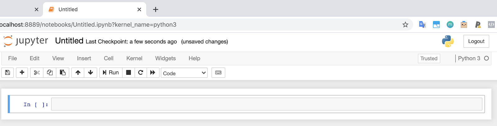
Task: Expand the Widgets menu
Action: (x=165, y=58)
